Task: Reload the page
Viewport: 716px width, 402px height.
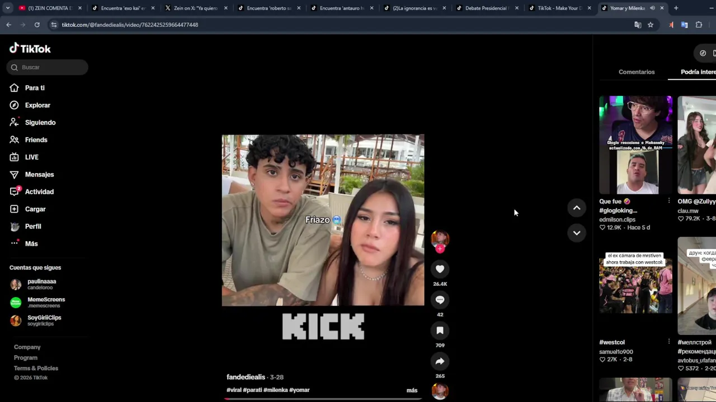Action: point(37,25)
